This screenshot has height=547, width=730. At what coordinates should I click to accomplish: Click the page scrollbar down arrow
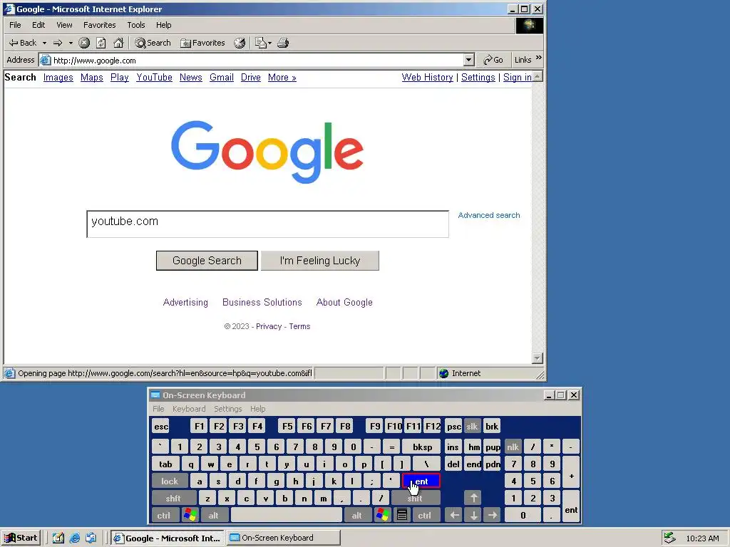coord(538,358)
